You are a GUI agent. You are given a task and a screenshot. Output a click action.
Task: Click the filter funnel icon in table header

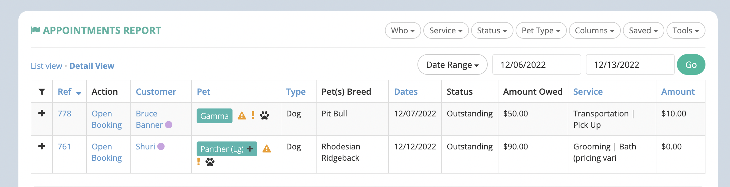click(42, 92)
